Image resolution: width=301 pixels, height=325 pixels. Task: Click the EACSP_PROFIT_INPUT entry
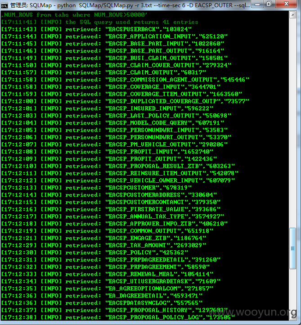click(x=107, y=152)
